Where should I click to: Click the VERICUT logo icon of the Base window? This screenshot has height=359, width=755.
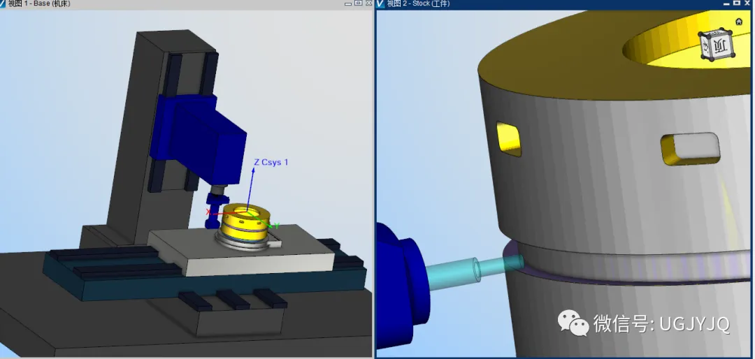(x=2, y=3)
